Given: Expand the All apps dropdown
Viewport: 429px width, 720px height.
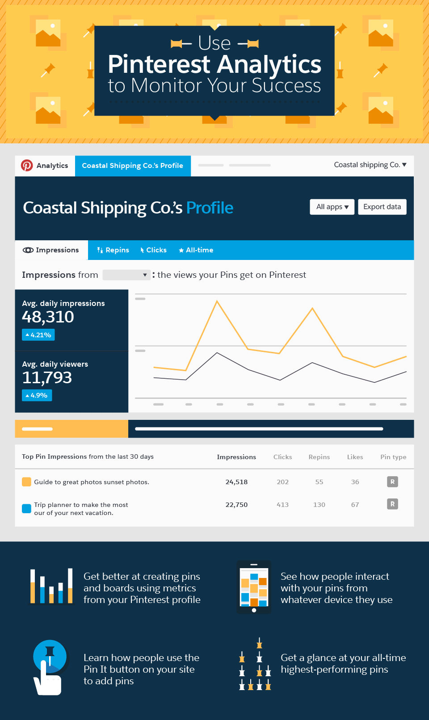Looking at the screenshot, I should [332, 207].
